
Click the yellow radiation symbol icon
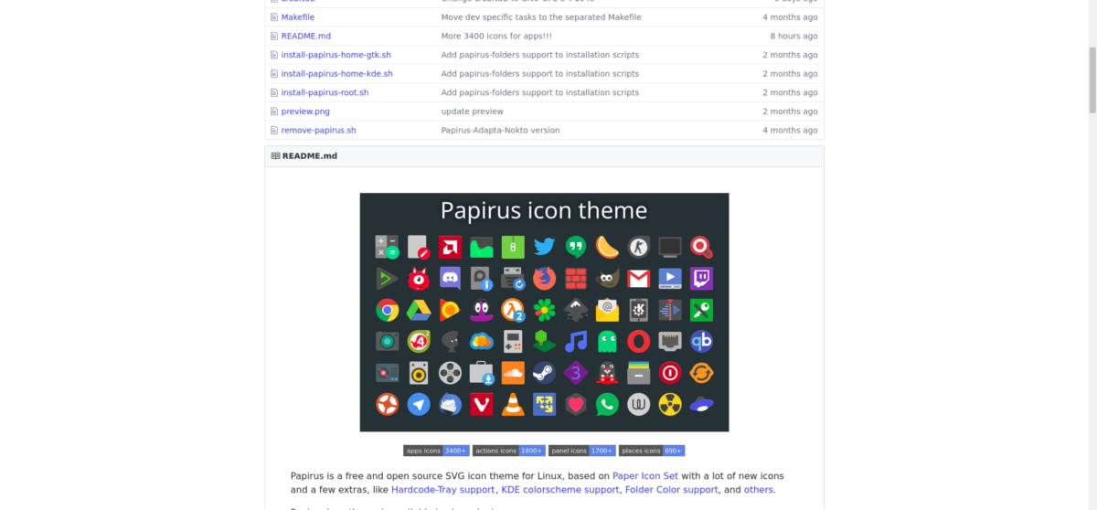(670, 404)
